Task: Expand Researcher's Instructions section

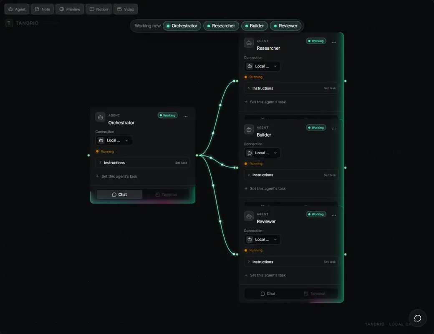Action: pos(291,89)
